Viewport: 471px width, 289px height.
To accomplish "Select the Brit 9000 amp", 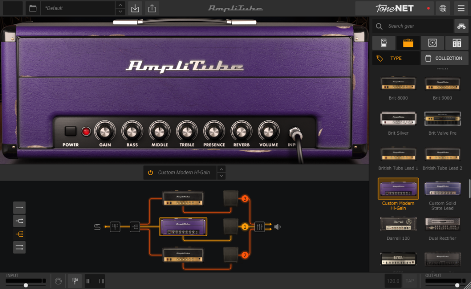I will [442, 88].
